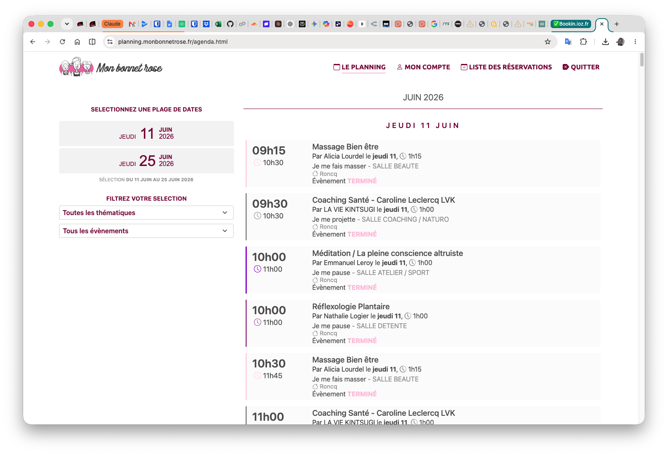Select the start date Jeudi 11 Juin
Screen dimensions: 668x455
(146, 133)
